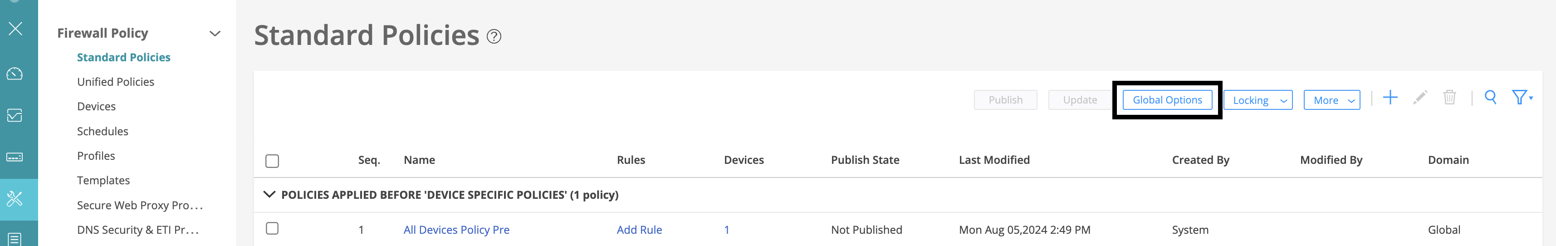This screenshot has width=1556, height=246.
Task: Open the dashboard gauge sidebar icon
Action: tap(15, 74)
